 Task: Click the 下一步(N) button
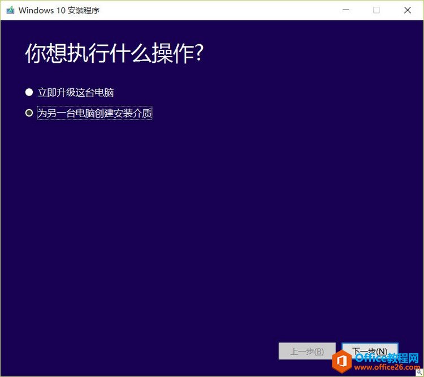[x=370, y=351]
